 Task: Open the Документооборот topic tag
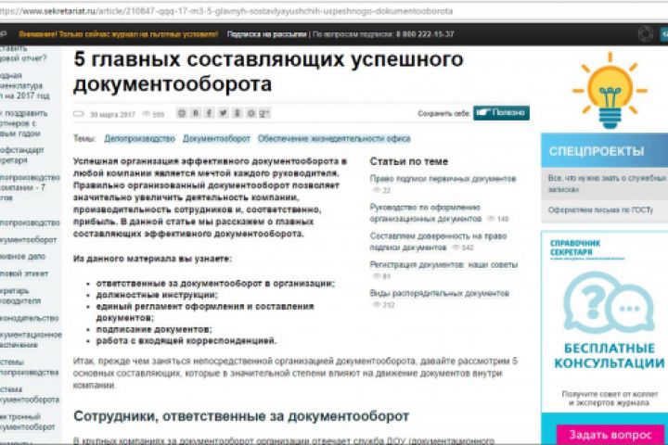216,139
